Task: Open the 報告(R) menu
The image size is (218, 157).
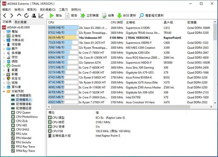Action: (x=32, y=10)
